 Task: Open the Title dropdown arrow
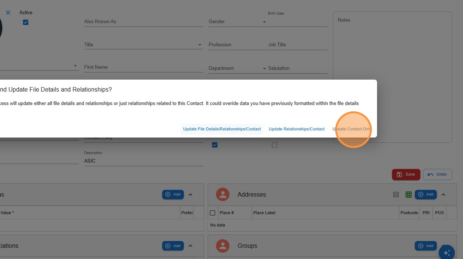click(x=200, y=45)
